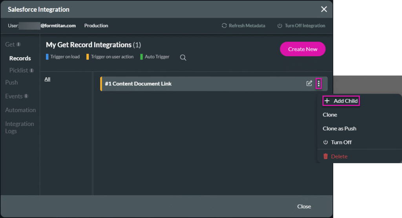The width and height of the screenshot is (402, 218).
Task: Select Delete in the context menu
Action: pyautogui.click(x=335, y=156)
